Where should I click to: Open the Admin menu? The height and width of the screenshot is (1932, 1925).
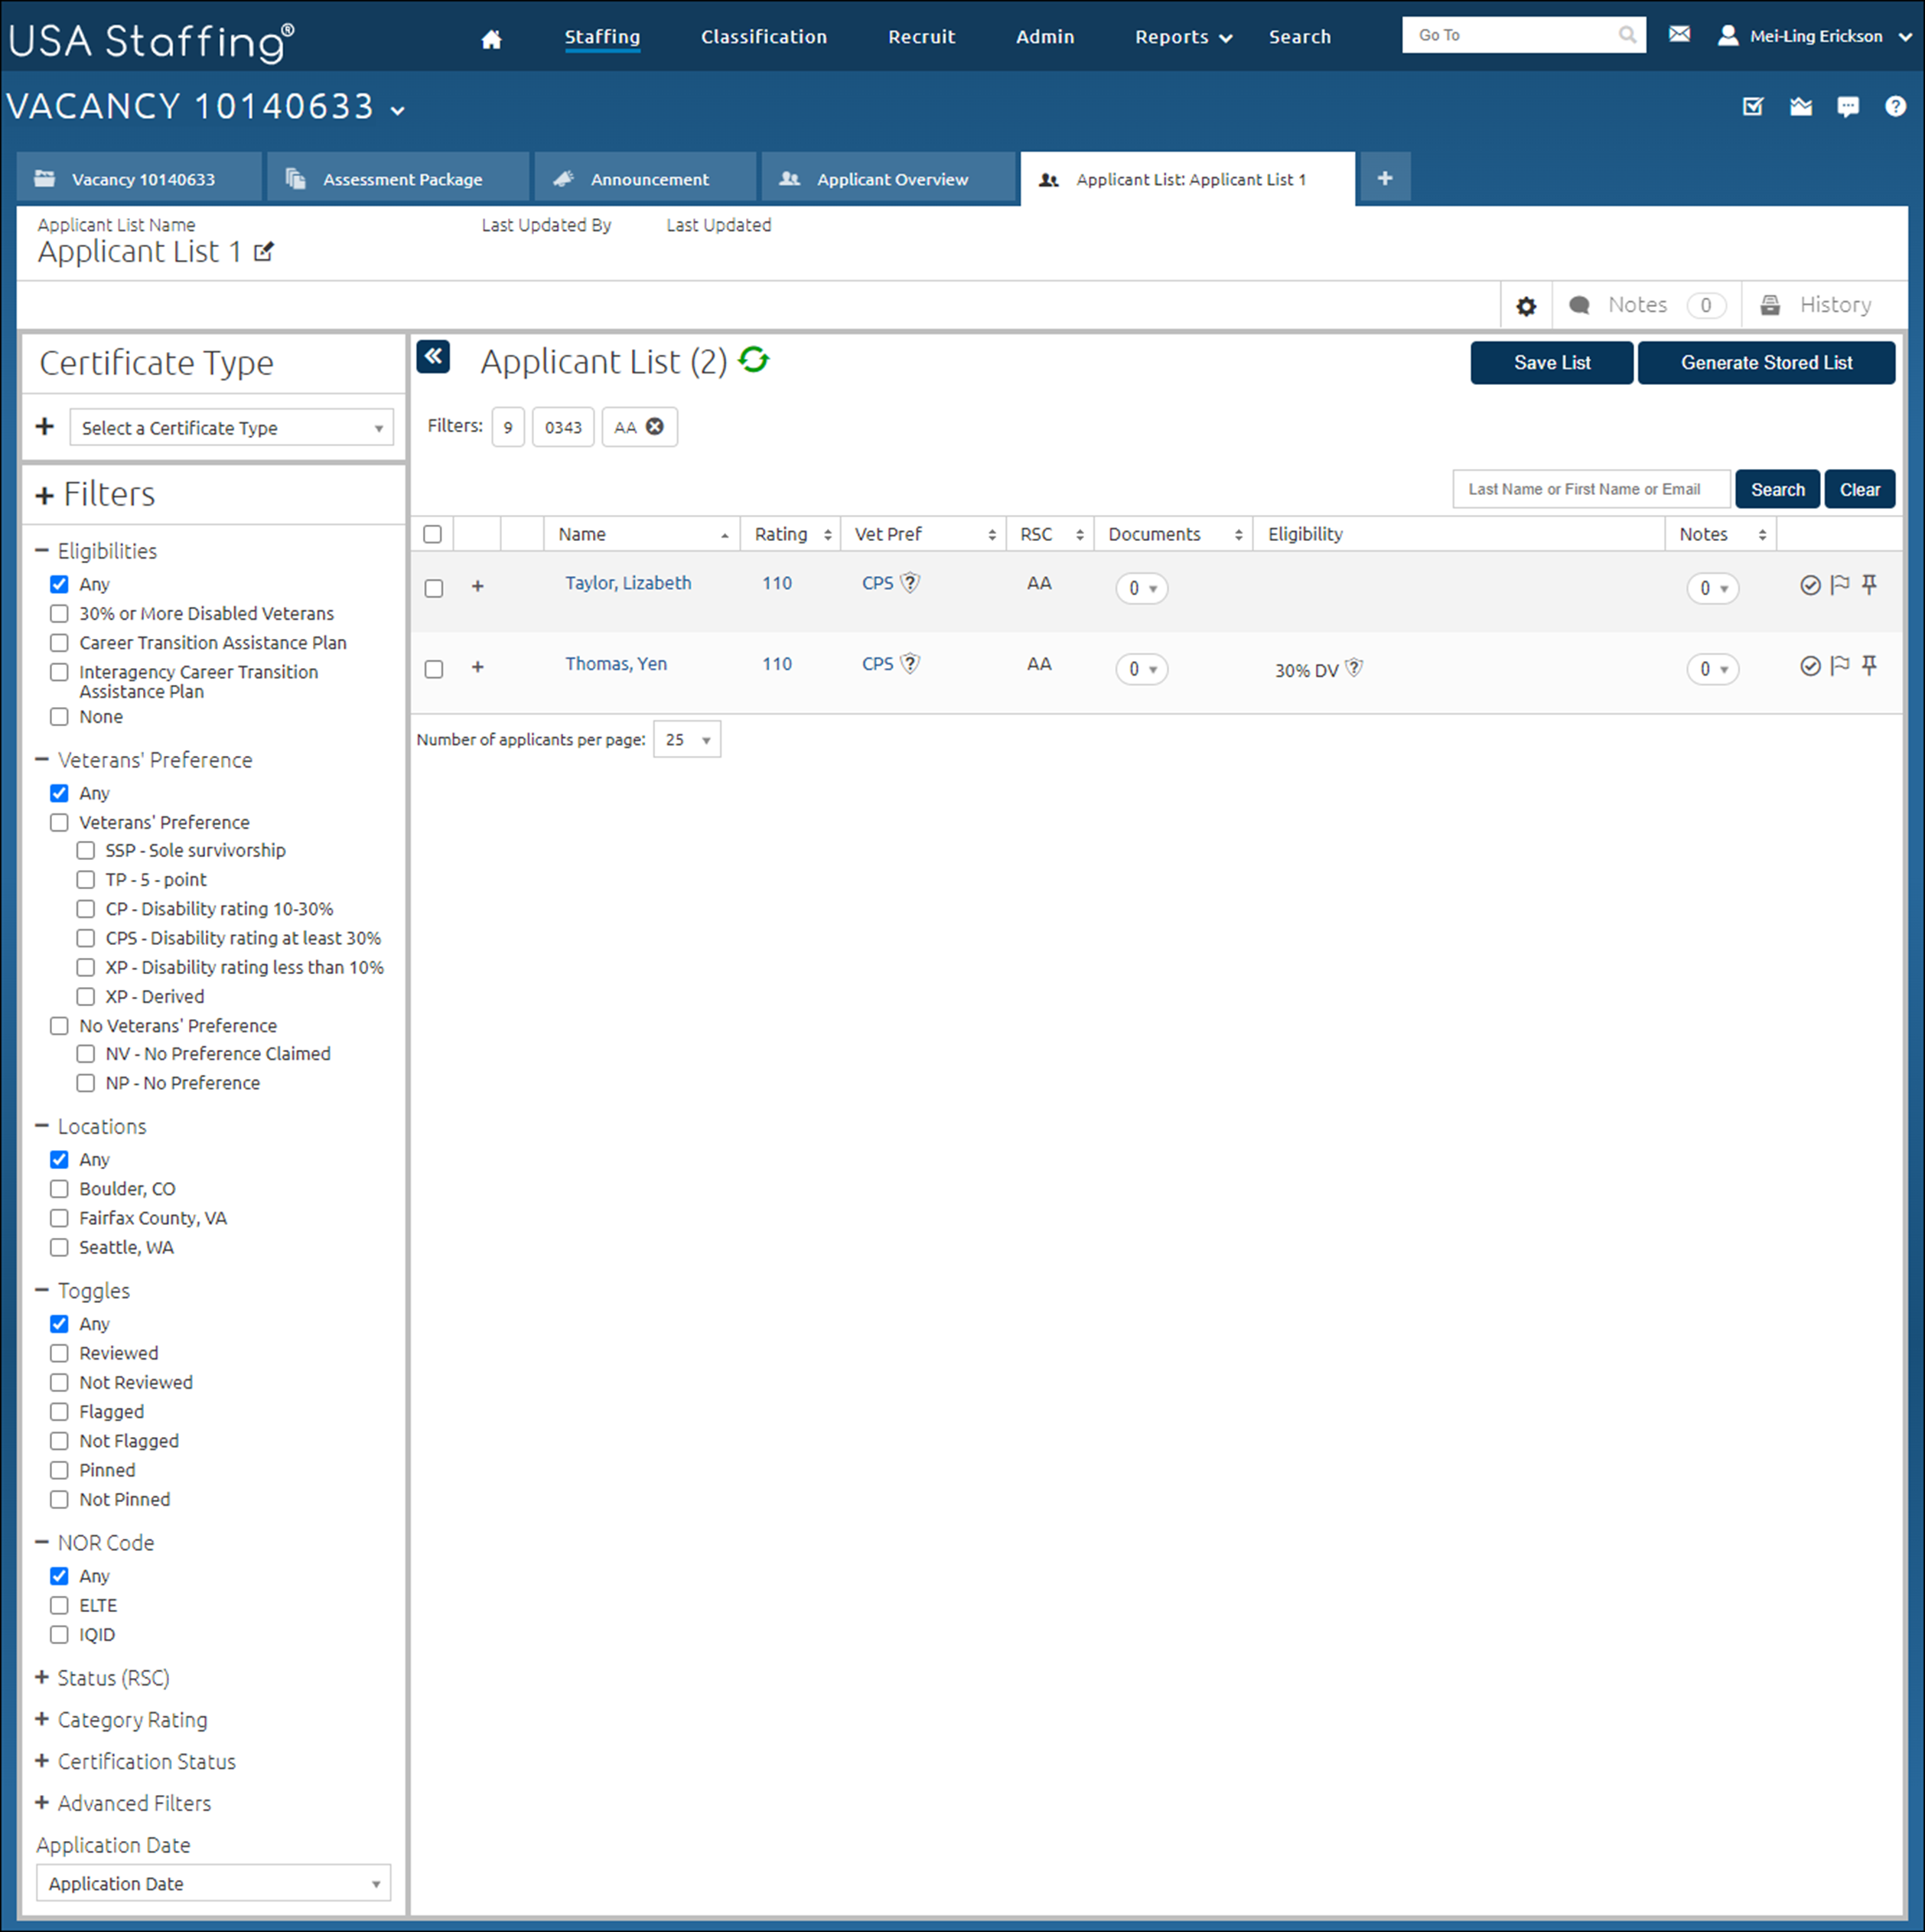tap(1045, 37)
